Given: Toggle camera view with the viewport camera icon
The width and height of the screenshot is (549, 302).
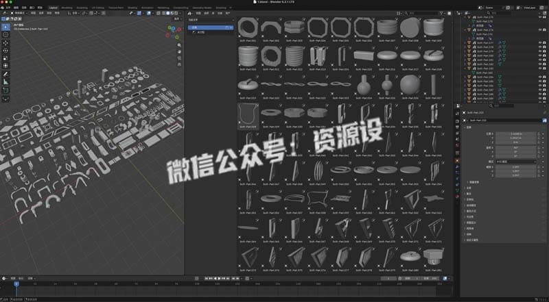Looking at the screenshot, I should [x=179, y=58].
